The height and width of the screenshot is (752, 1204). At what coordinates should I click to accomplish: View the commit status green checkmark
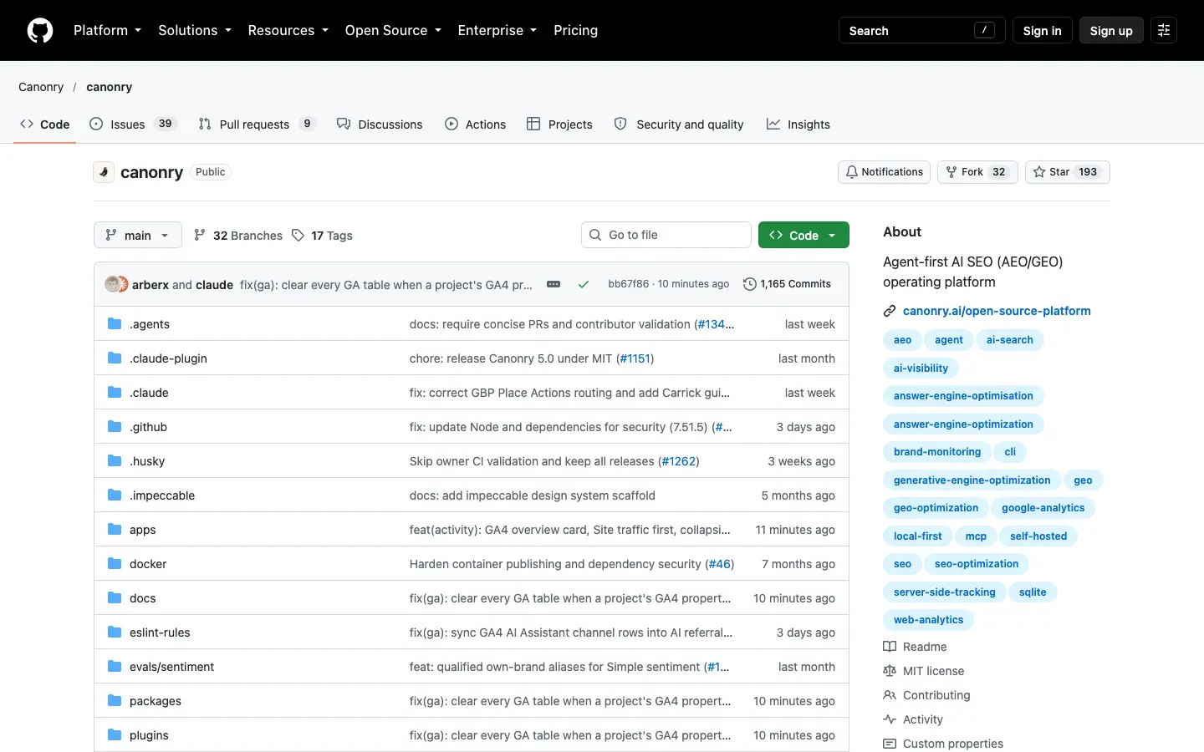click(x=584, y=284)
